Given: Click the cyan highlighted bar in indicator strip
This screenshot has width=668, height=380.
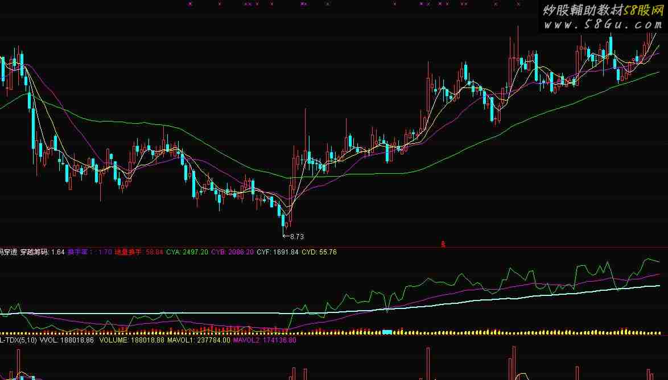Looking at the screenshot, I should pyautogui.click(x=387, y=331).
